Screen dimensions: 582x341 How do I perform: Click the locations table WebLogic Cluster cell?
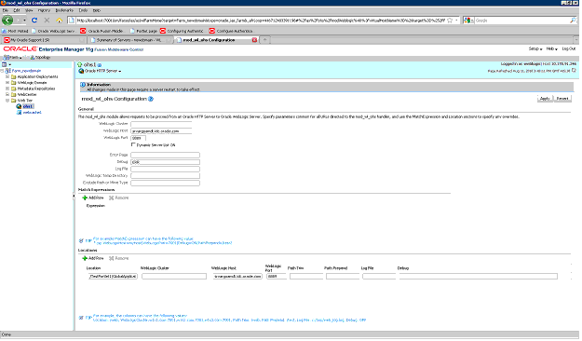coord(174,277)
